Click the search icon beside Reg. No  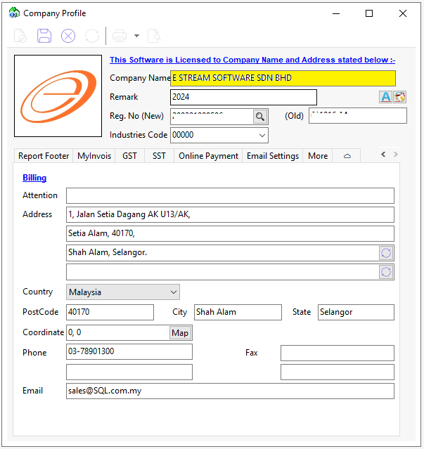260,117
